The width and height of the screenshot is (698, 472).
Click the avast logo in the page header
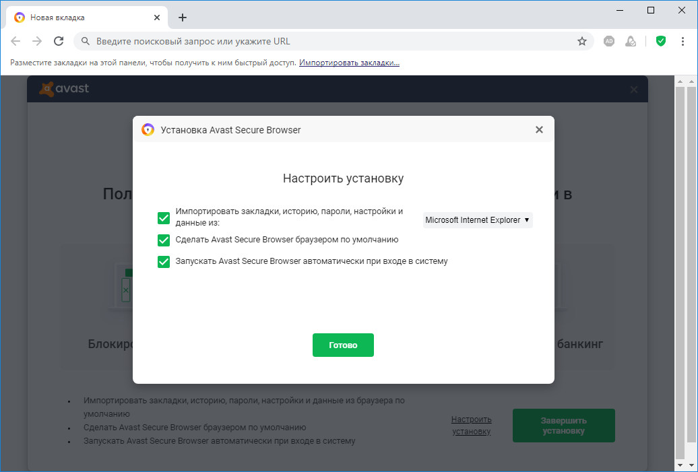64,88
